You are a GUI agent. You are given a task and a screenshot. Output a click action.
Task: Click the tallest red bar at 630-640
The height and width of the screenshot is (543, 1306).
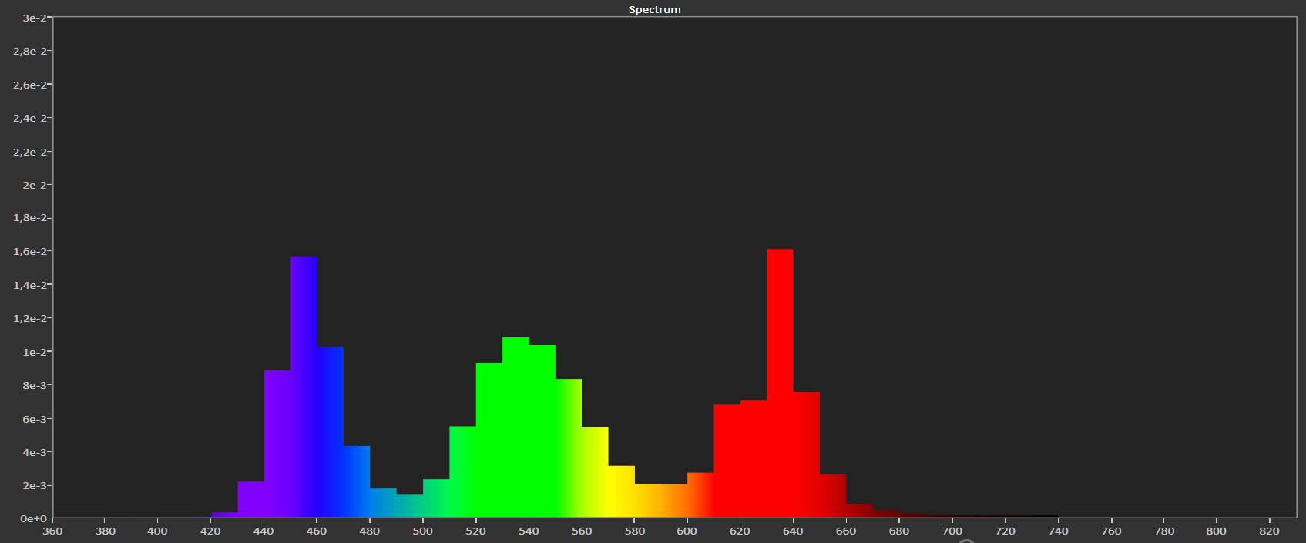click(780, 383)
